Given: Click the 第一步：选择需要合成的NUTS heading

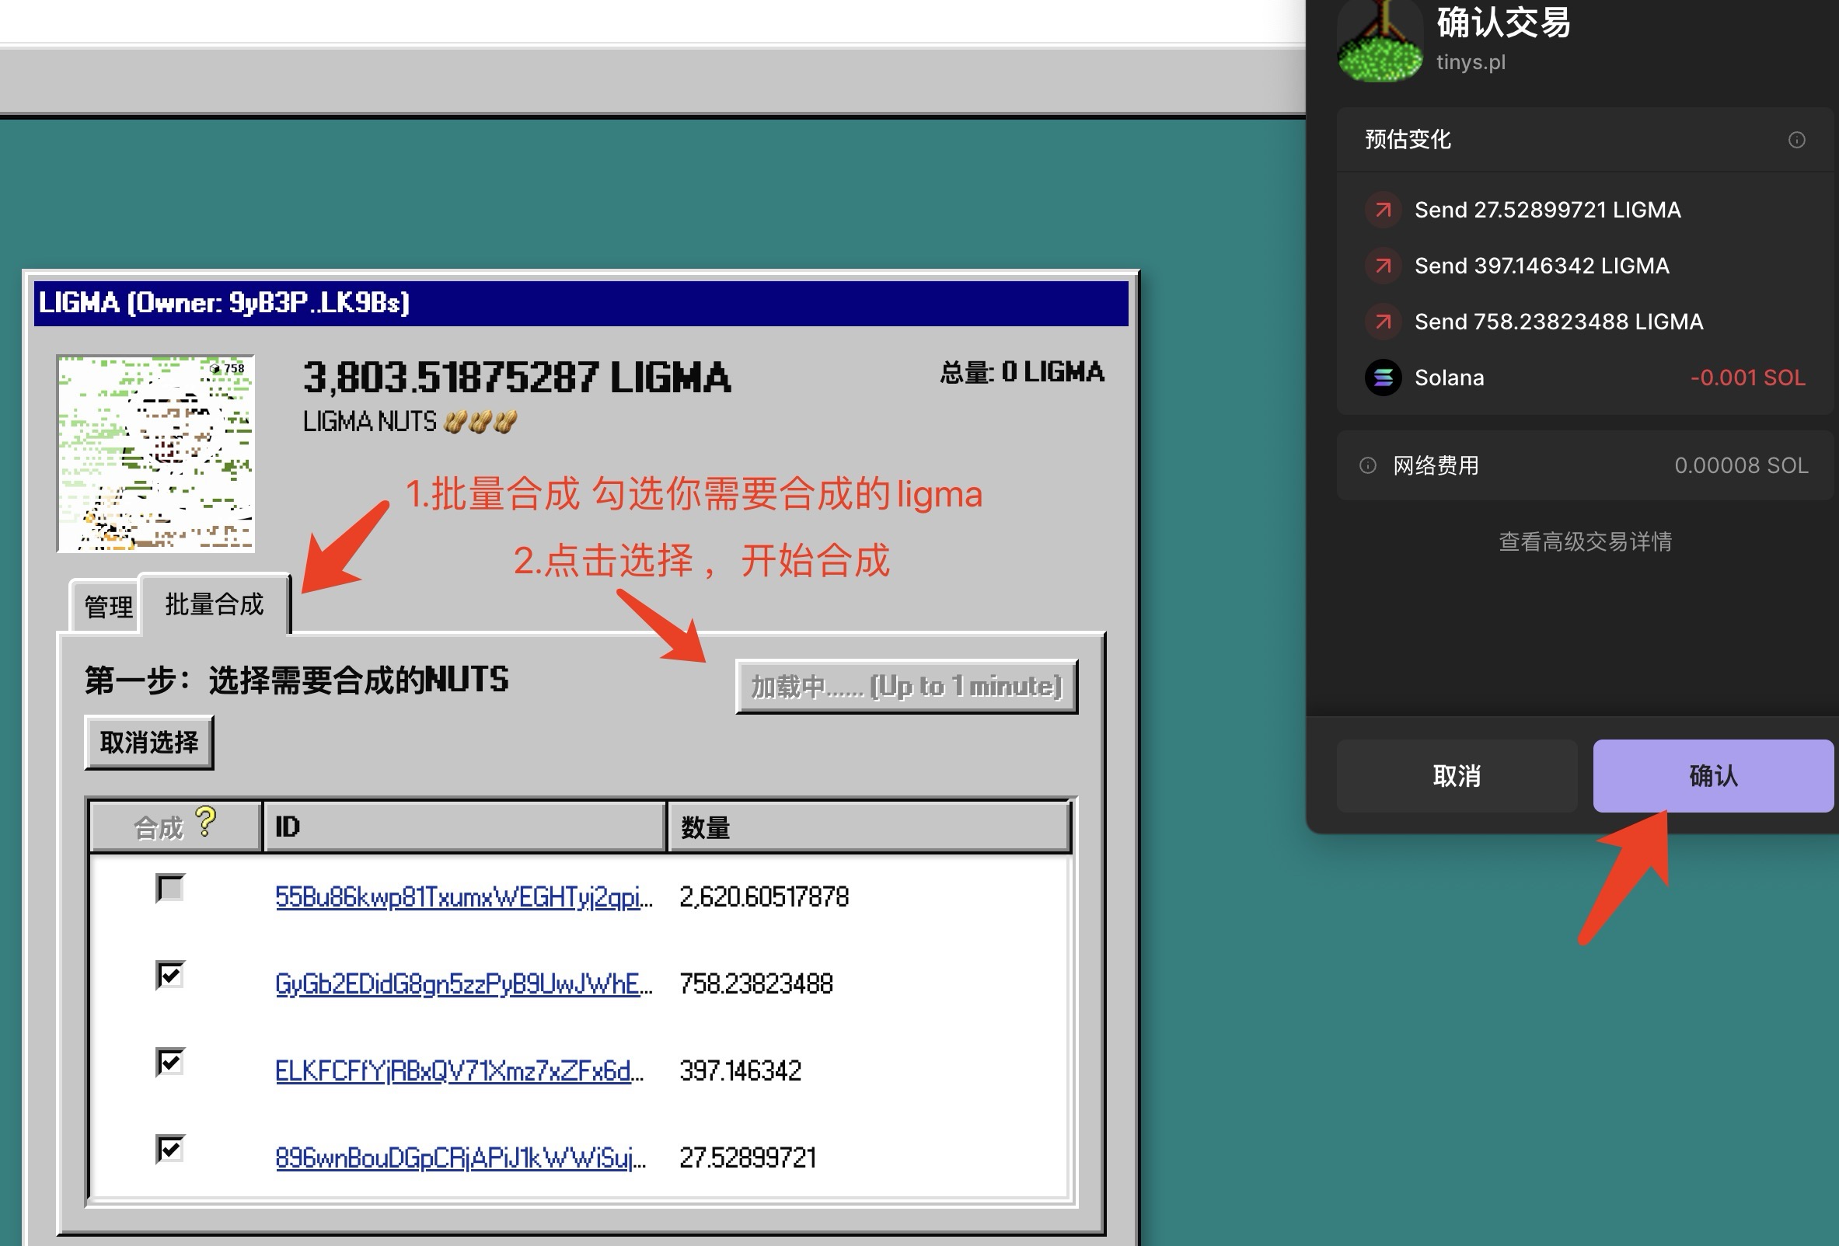Looking at the screenshot, I should pyautogui.click(x=297, y=680).
